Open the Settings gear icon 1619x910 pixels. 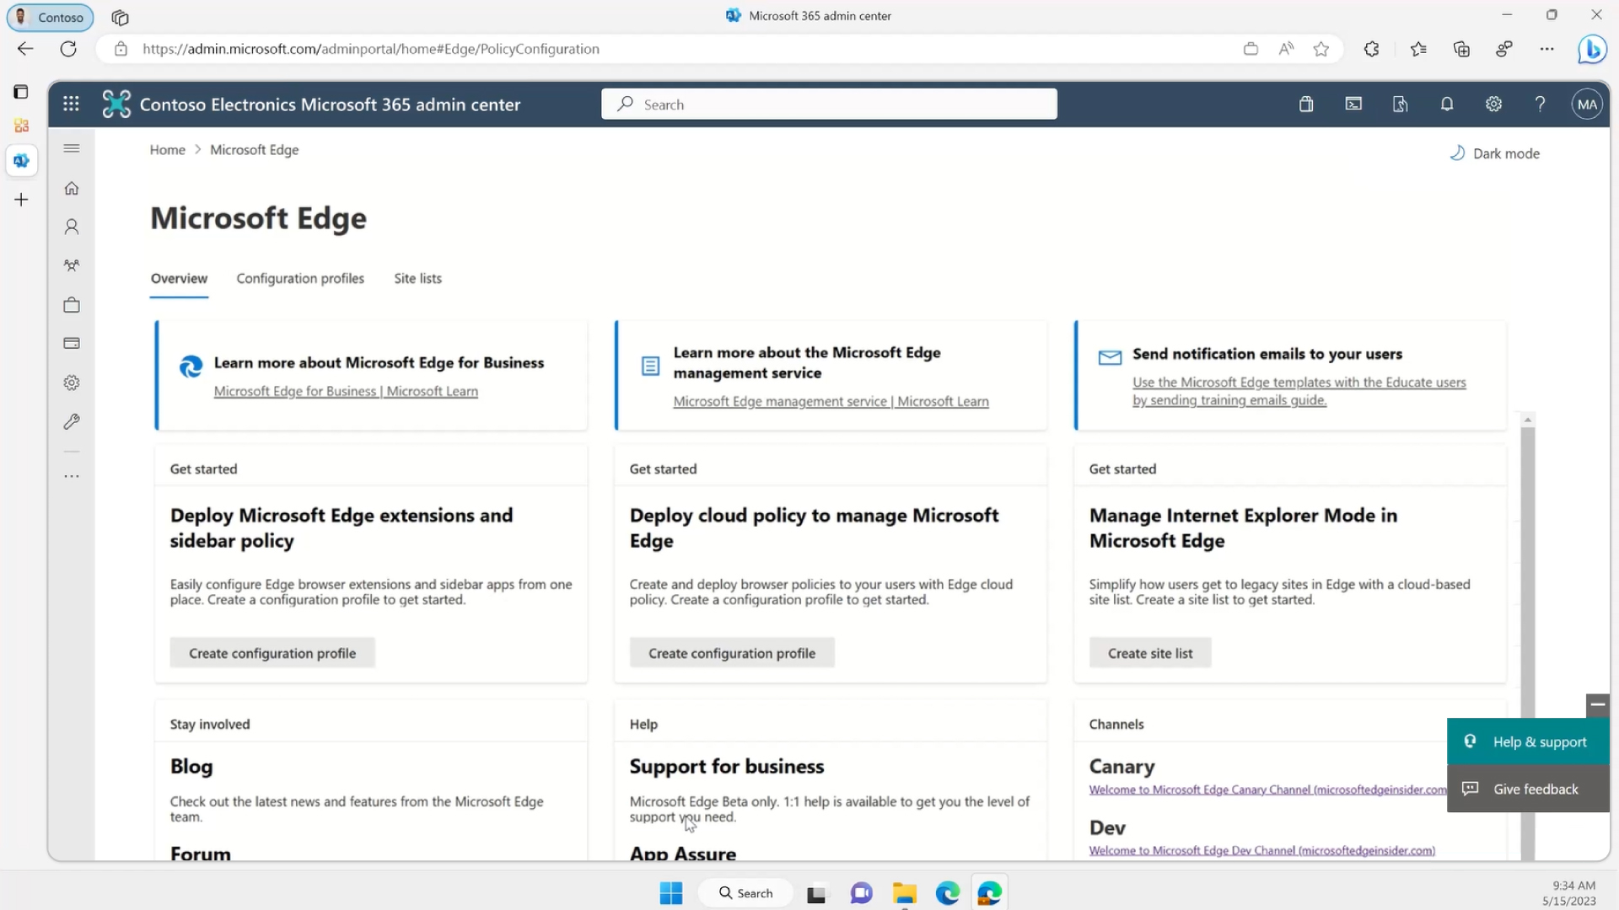[x=1493, y=104]
